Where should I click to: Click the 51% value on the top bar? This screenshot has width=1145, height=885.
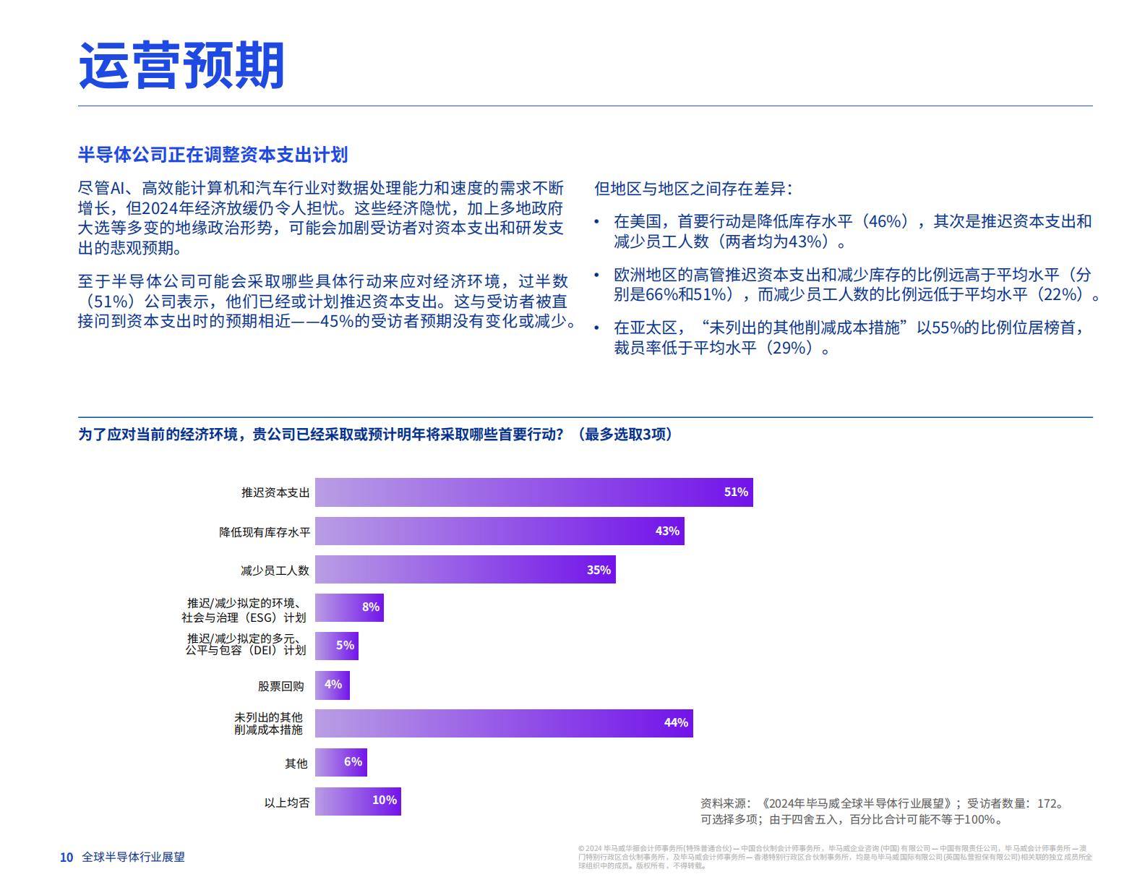point(736,492)
